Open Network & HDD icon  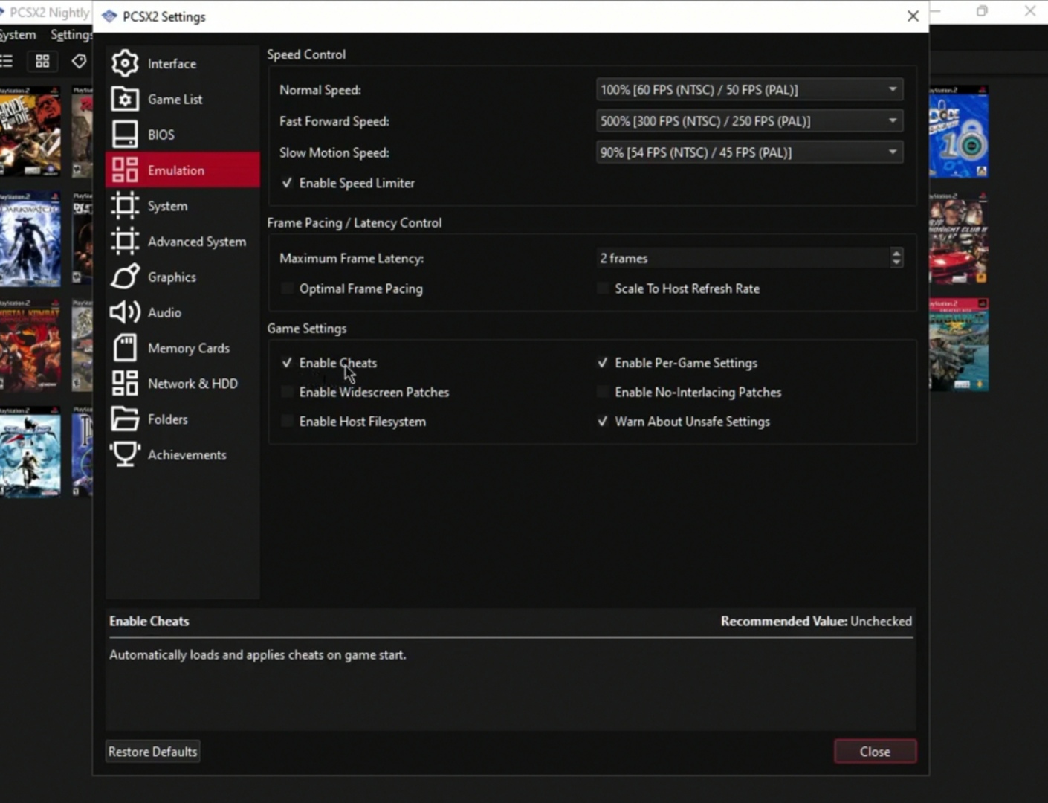tap(125, 384)
